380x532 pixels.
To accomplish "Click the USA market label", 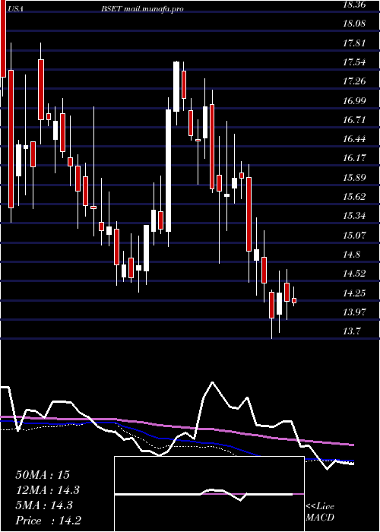I will coord(16,9).
